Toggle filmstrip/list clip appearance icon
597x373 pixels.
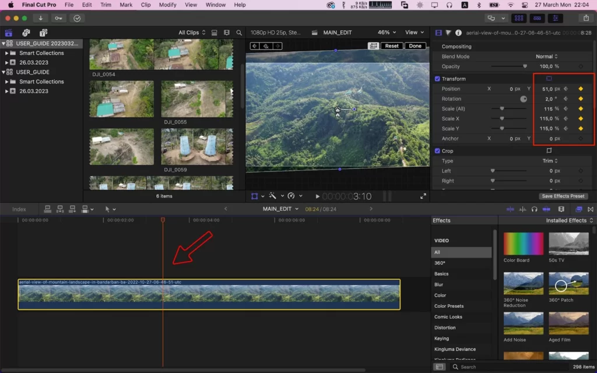point(215,33)
